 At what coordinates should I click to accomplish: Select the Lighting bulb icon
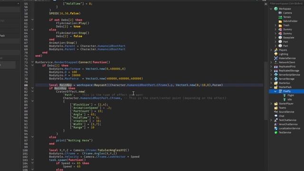point(276,54)
